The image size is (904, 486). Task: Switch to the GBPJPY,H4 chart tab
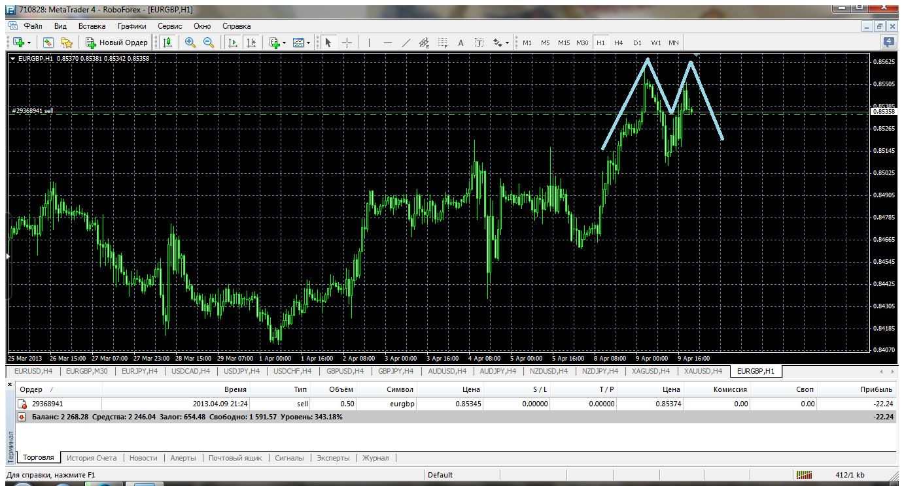(x=396, y=371)
